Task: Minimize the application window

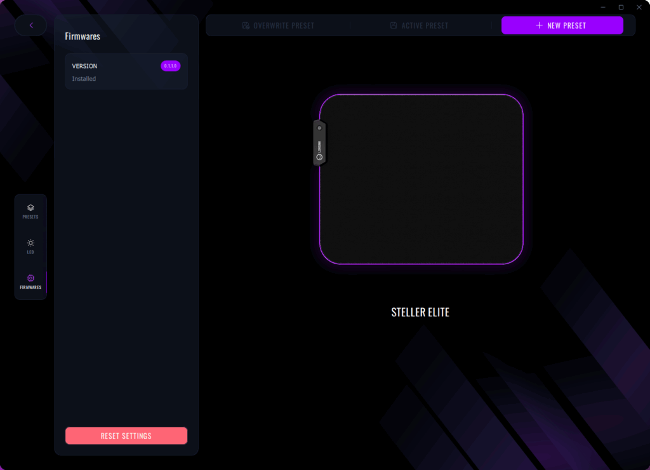Action: pyautogui.click(x=602, y=7)
